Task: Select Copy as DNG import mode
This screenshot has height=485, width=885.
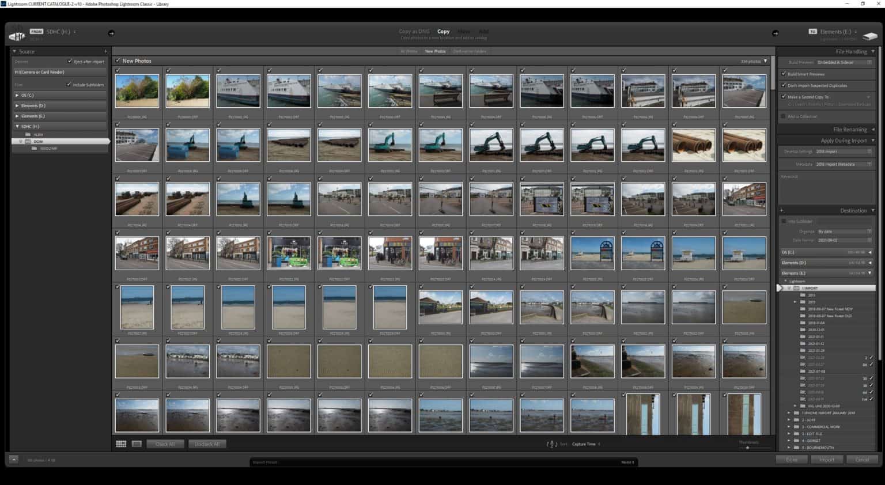Action: (x=414, y=32)
